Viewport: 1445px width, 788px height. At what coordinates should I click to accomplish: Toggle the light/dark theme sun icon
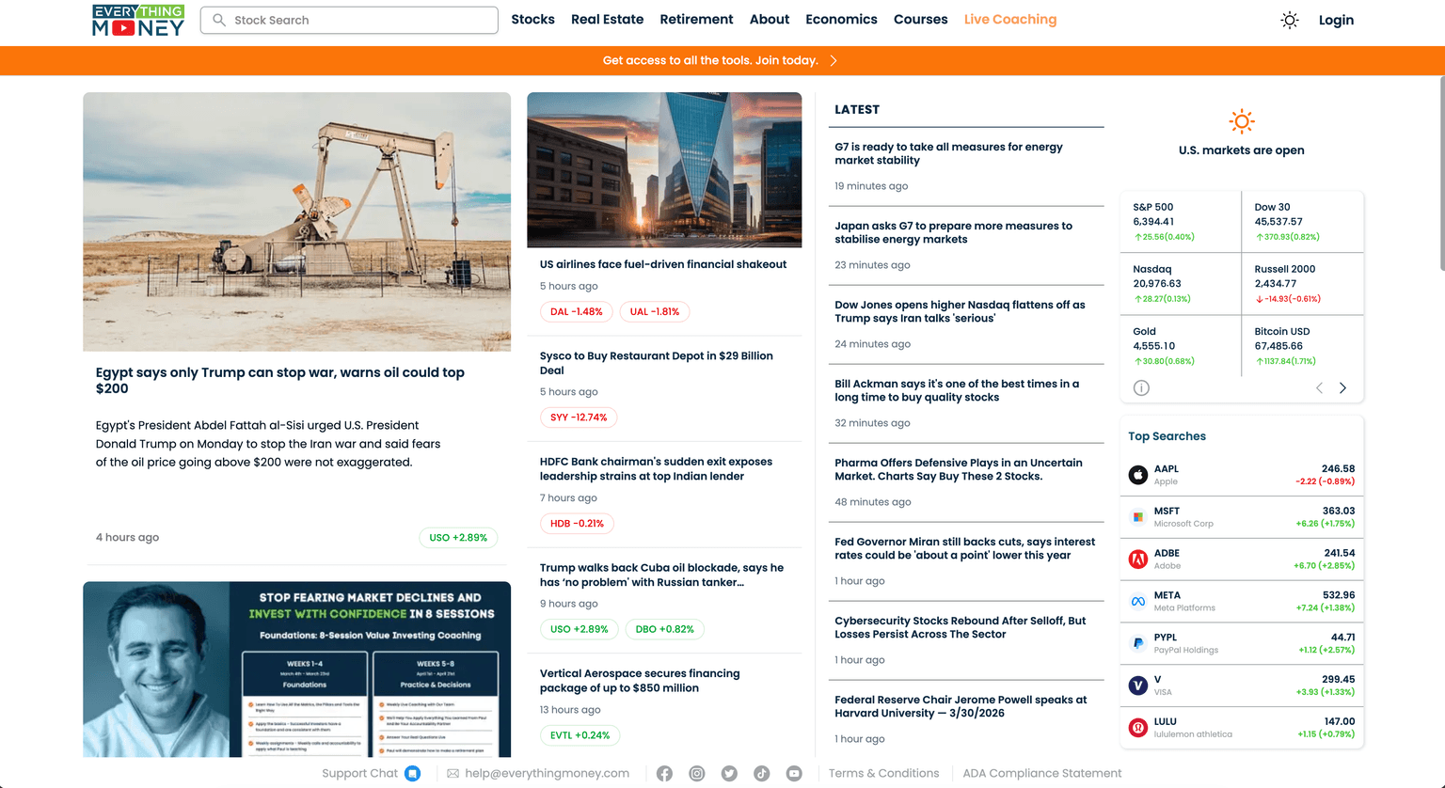[1290, 20]
